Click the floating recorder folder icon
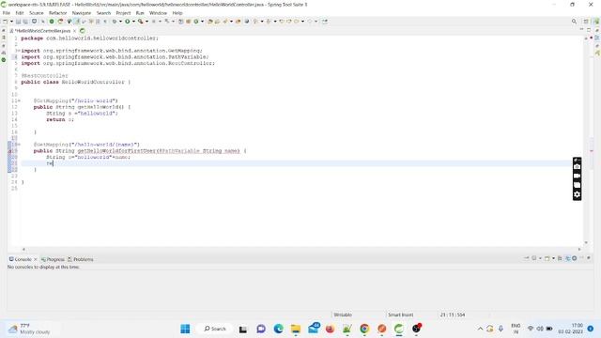This screenshot has height=338, width=601. click(x=577, y=185)
